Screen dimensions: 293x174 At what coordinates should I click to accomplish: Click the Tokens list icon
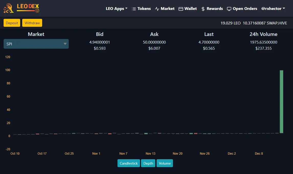(134, 9)
